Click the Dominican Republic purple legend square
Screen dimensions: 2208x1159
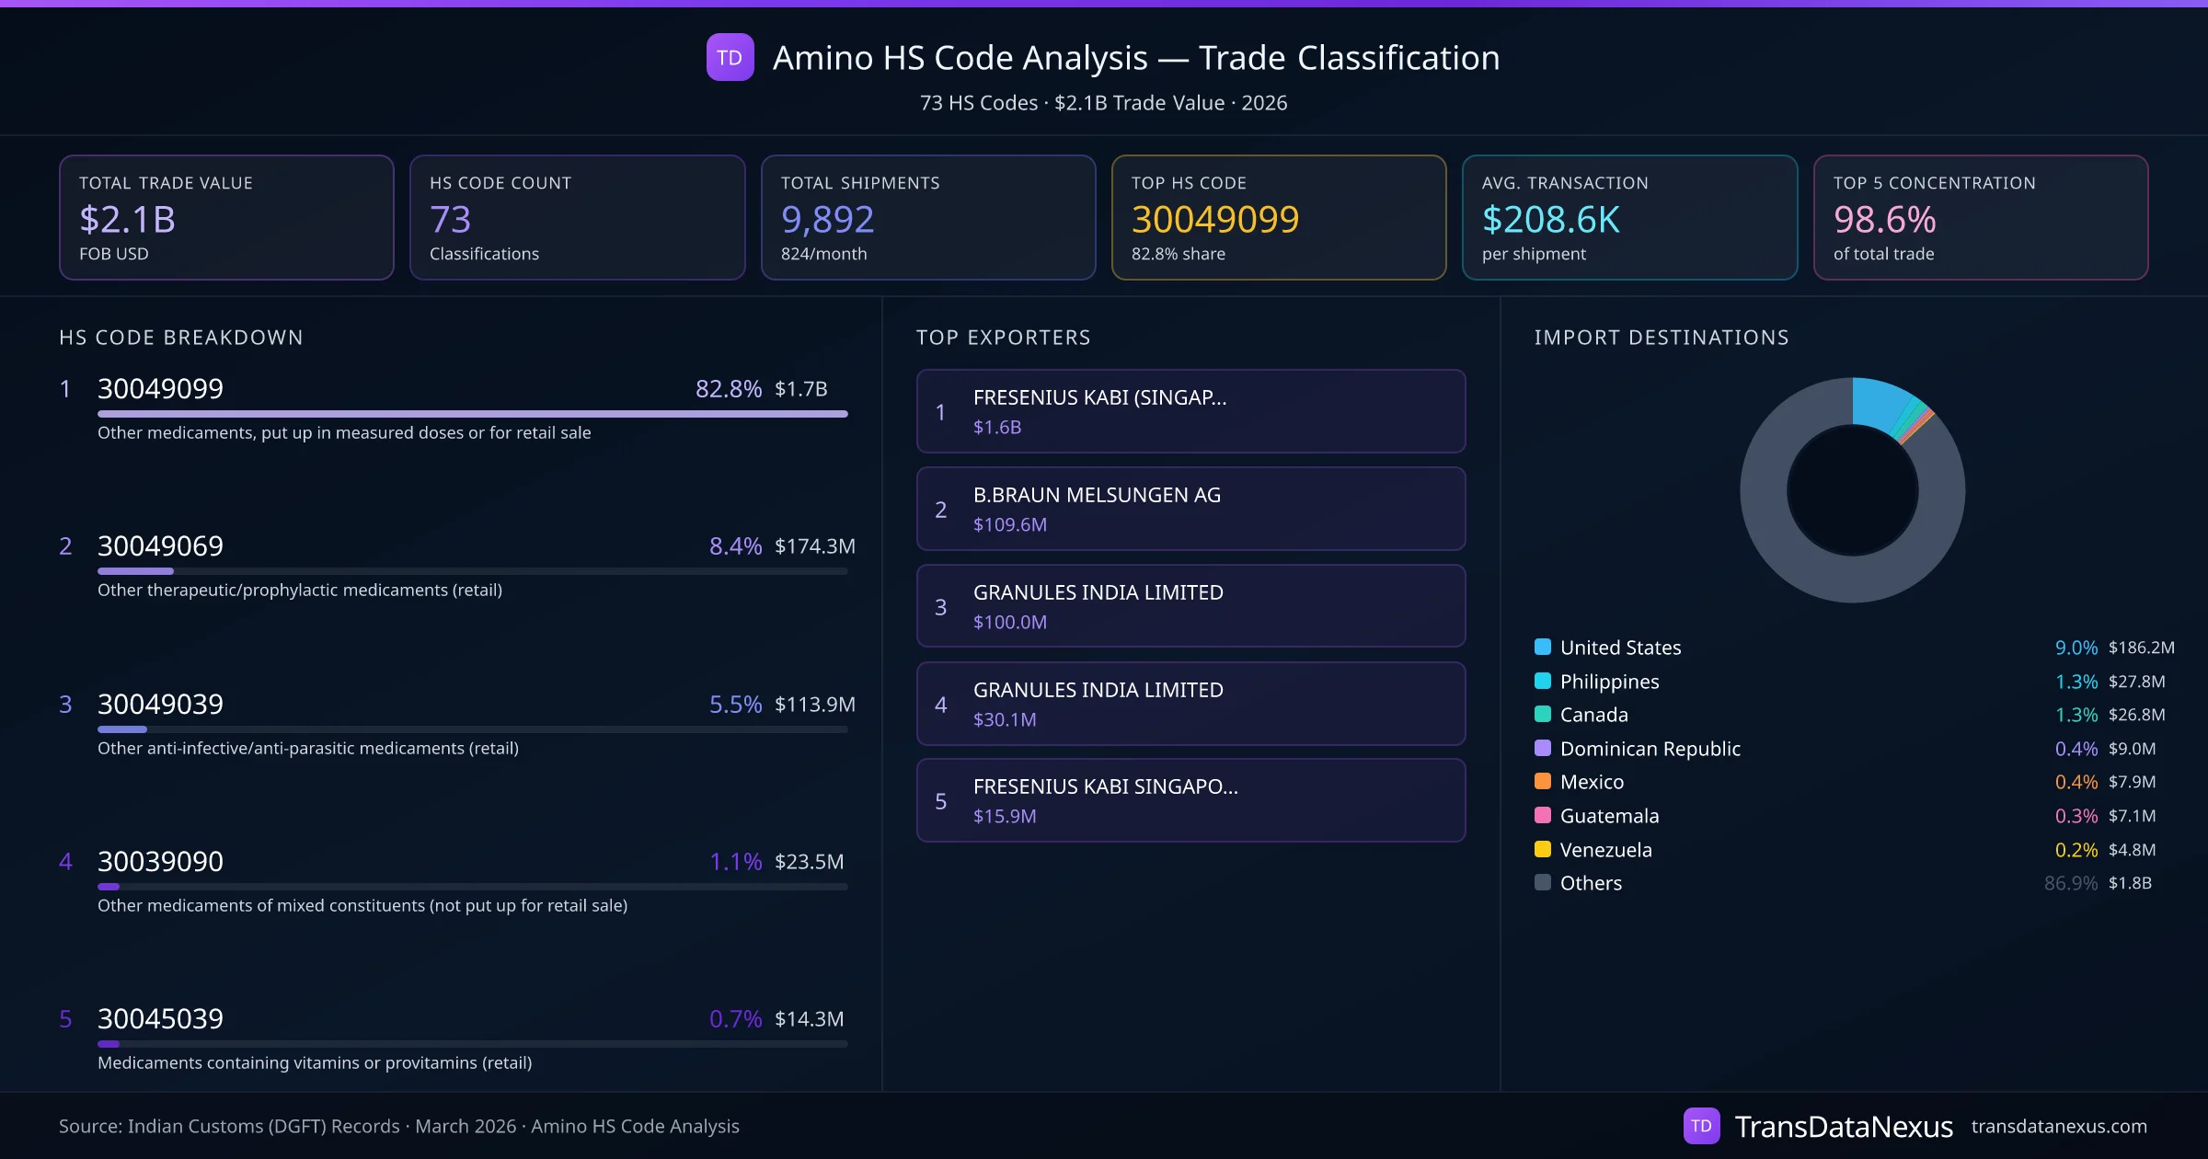(1543, 748)
